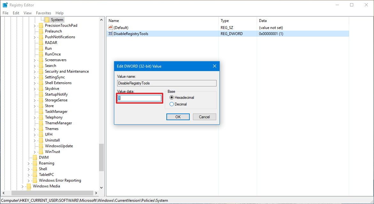This screenshot has width=374, height=204.
Task: Click the REG_SZ icon next to (Default)
Action: click(110, 27)
